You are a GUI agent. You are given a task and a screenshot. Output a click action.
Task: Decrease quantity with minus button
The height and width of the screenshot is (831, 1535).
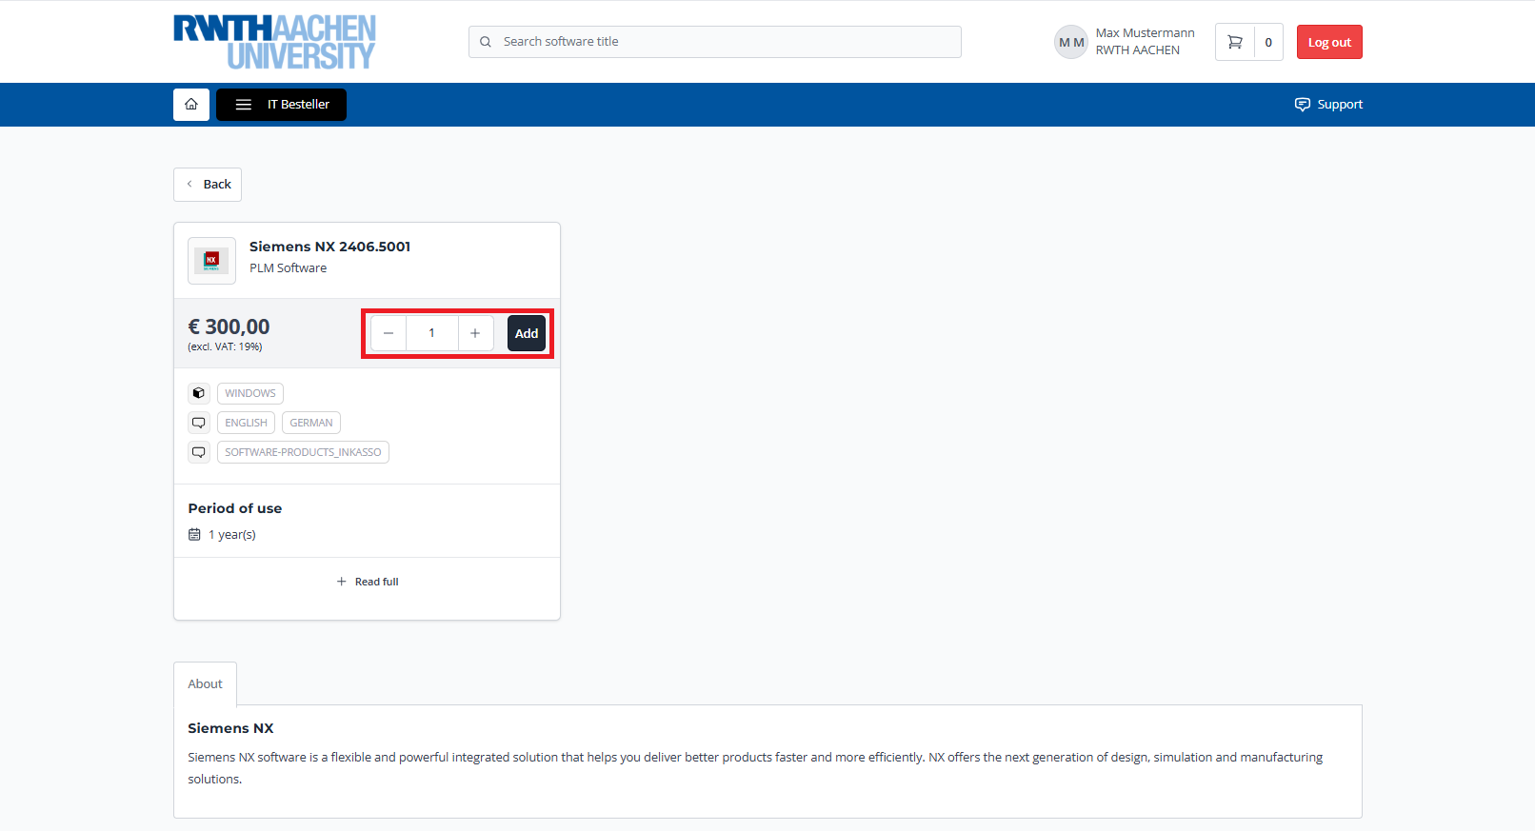pyautogui.click(x=389, y=333)
